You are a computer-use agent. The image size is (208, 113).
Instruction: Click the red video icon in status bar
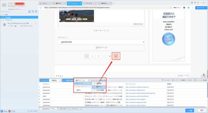point(9,111)
